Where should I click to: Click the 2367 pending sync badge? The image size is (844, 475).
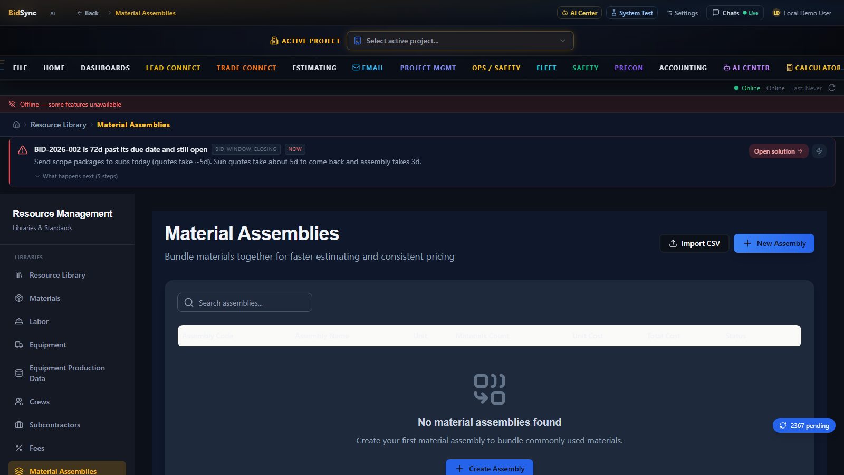(x=804, y=425)
